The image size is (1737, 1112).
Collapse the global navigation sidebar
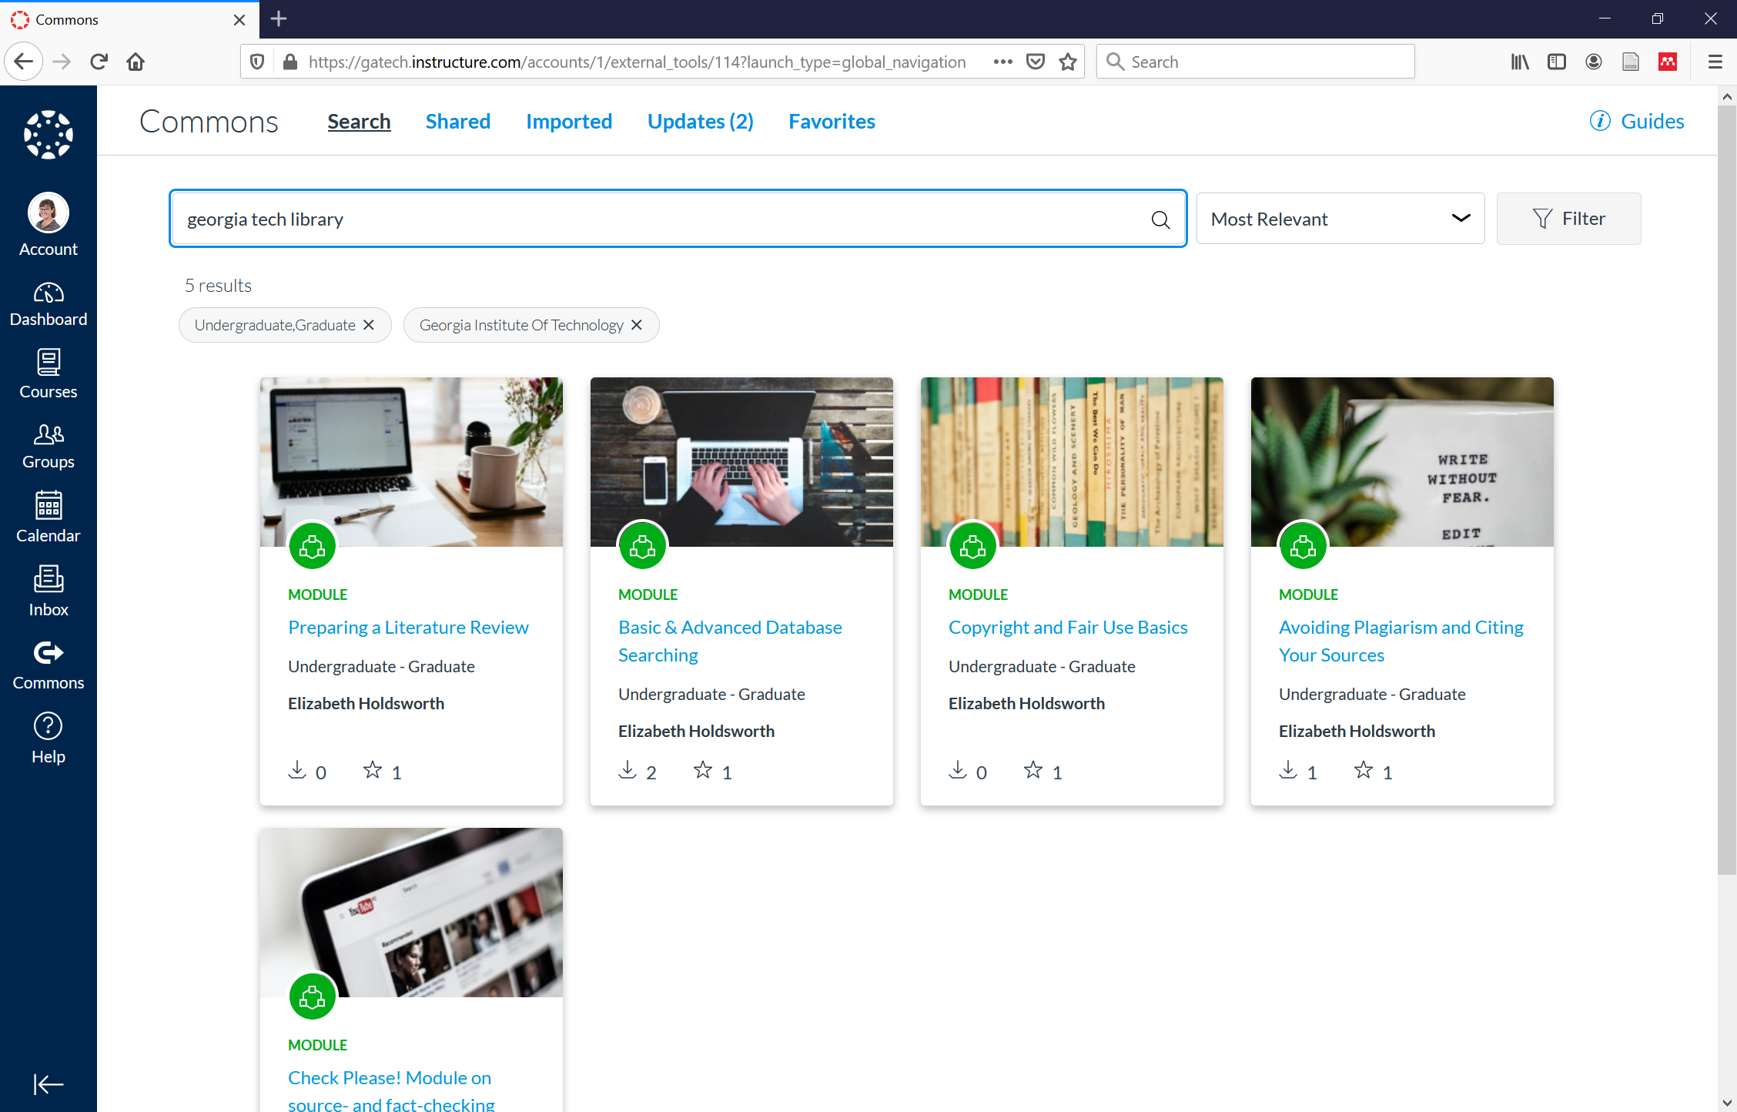click(48, 1084)
